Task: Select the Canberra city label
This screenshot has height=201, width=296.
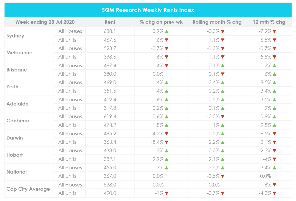Action: 18,121
